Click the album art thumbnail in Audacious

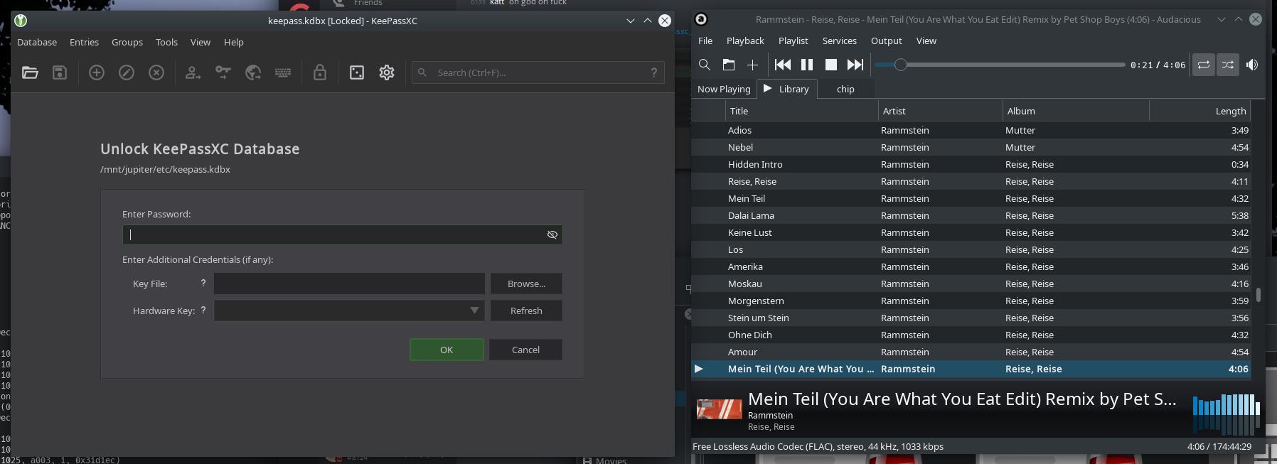pyautogui.click(x=719, y=409)
